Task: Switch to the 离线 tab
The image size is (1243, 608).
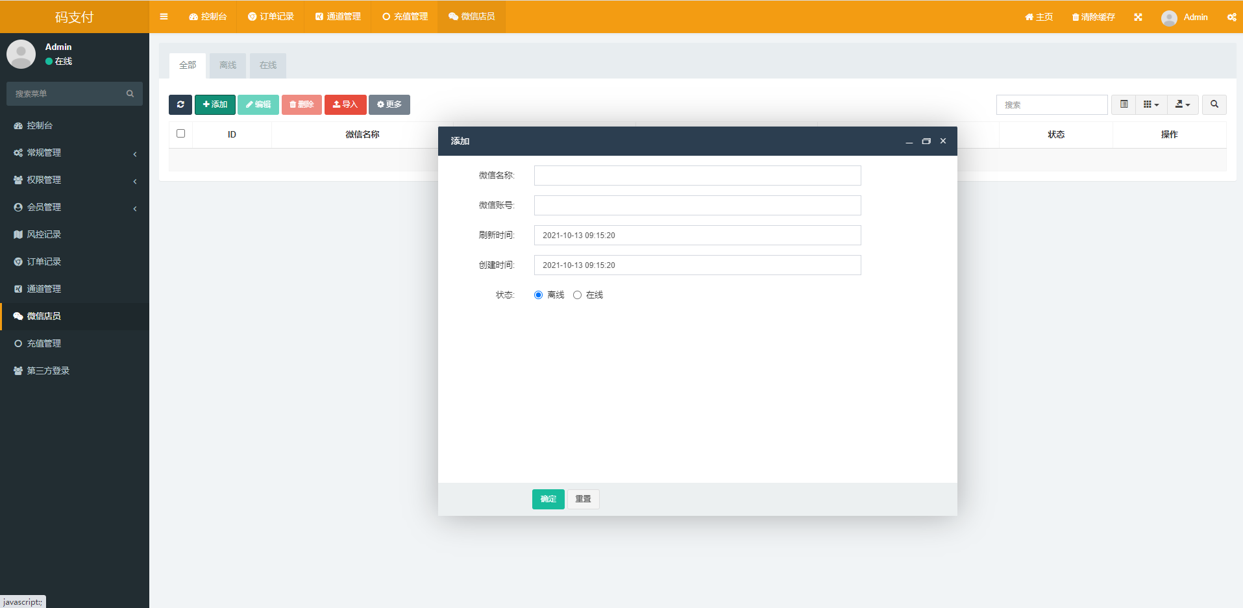Action: pos(228,66)
